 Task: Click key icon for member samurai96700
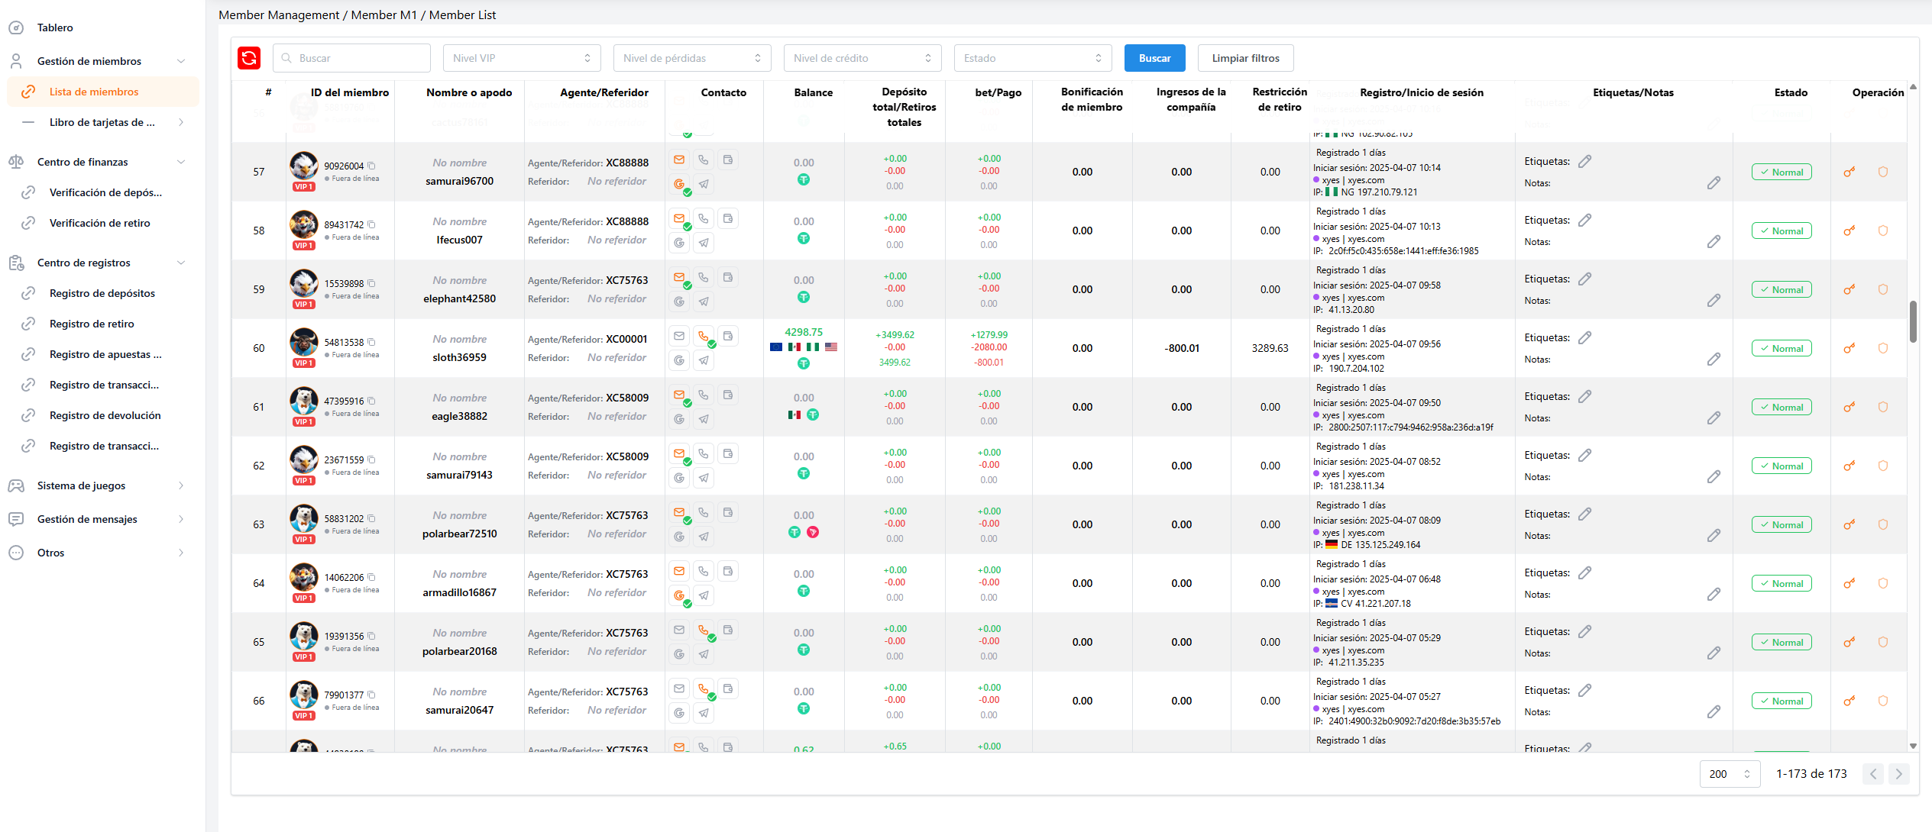(x=1849, y=173)
